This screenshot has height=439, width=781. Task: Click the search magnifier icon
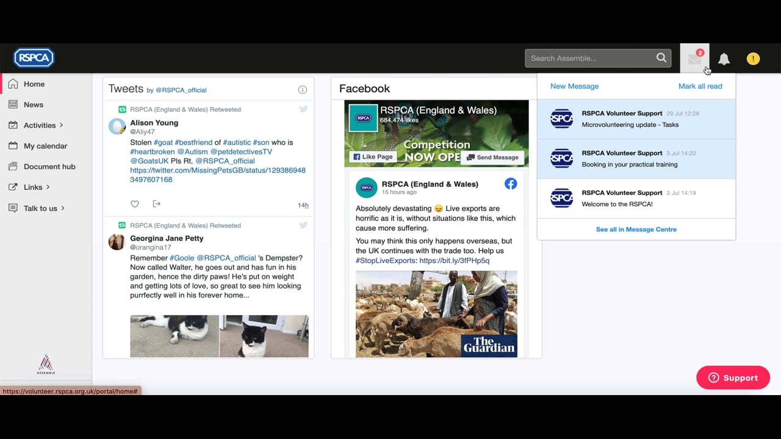[x=661, y=58]
